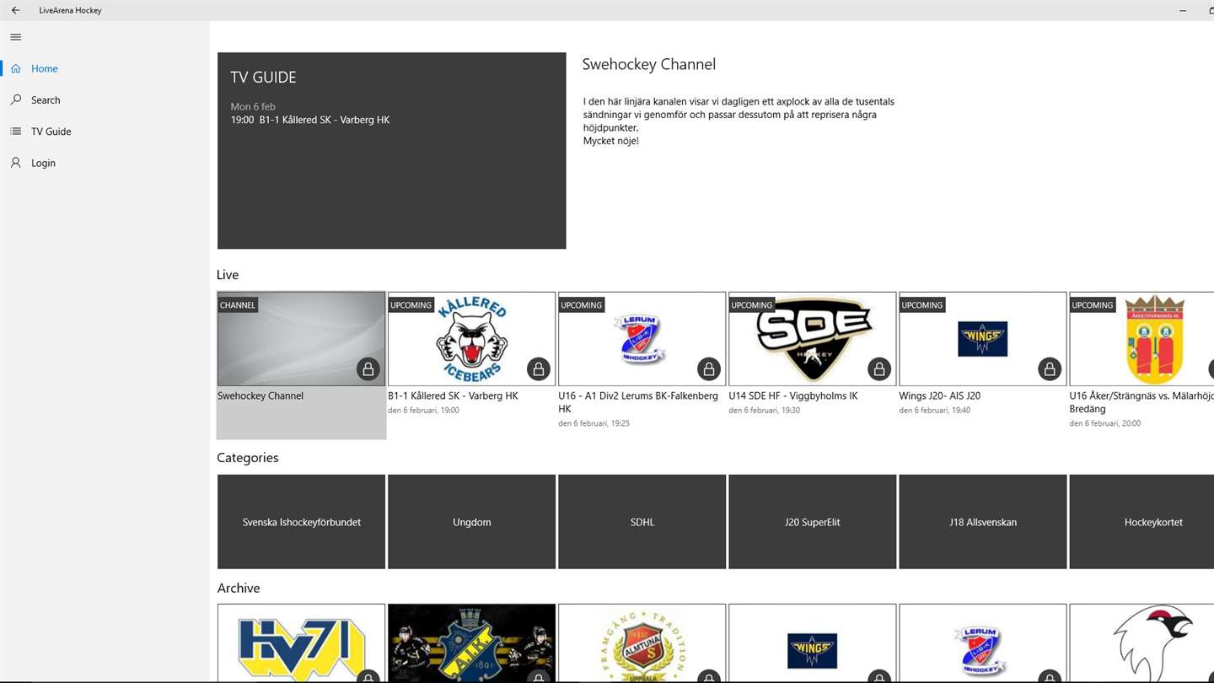This screenshot has height=683, width=1214.
Task: Open the Lerum BK live game thumbnail
Action: [x=642, y=339]
